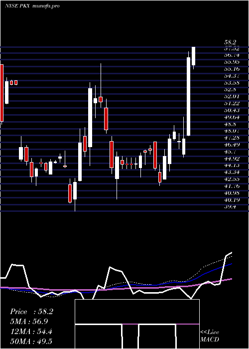The image size is (249, 349).
Task: Select the 56.74 price axis label
Action: coord(231,55)
